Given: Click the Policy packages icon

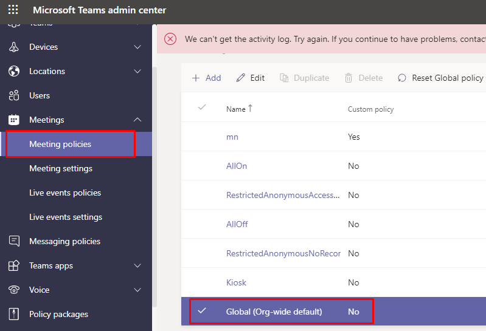Looking at the screenshot, I should click(14, 314).
